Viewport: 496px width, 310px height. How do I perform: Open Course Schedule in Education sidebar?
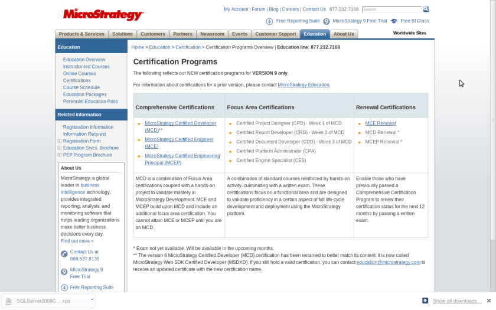[81, 87]
